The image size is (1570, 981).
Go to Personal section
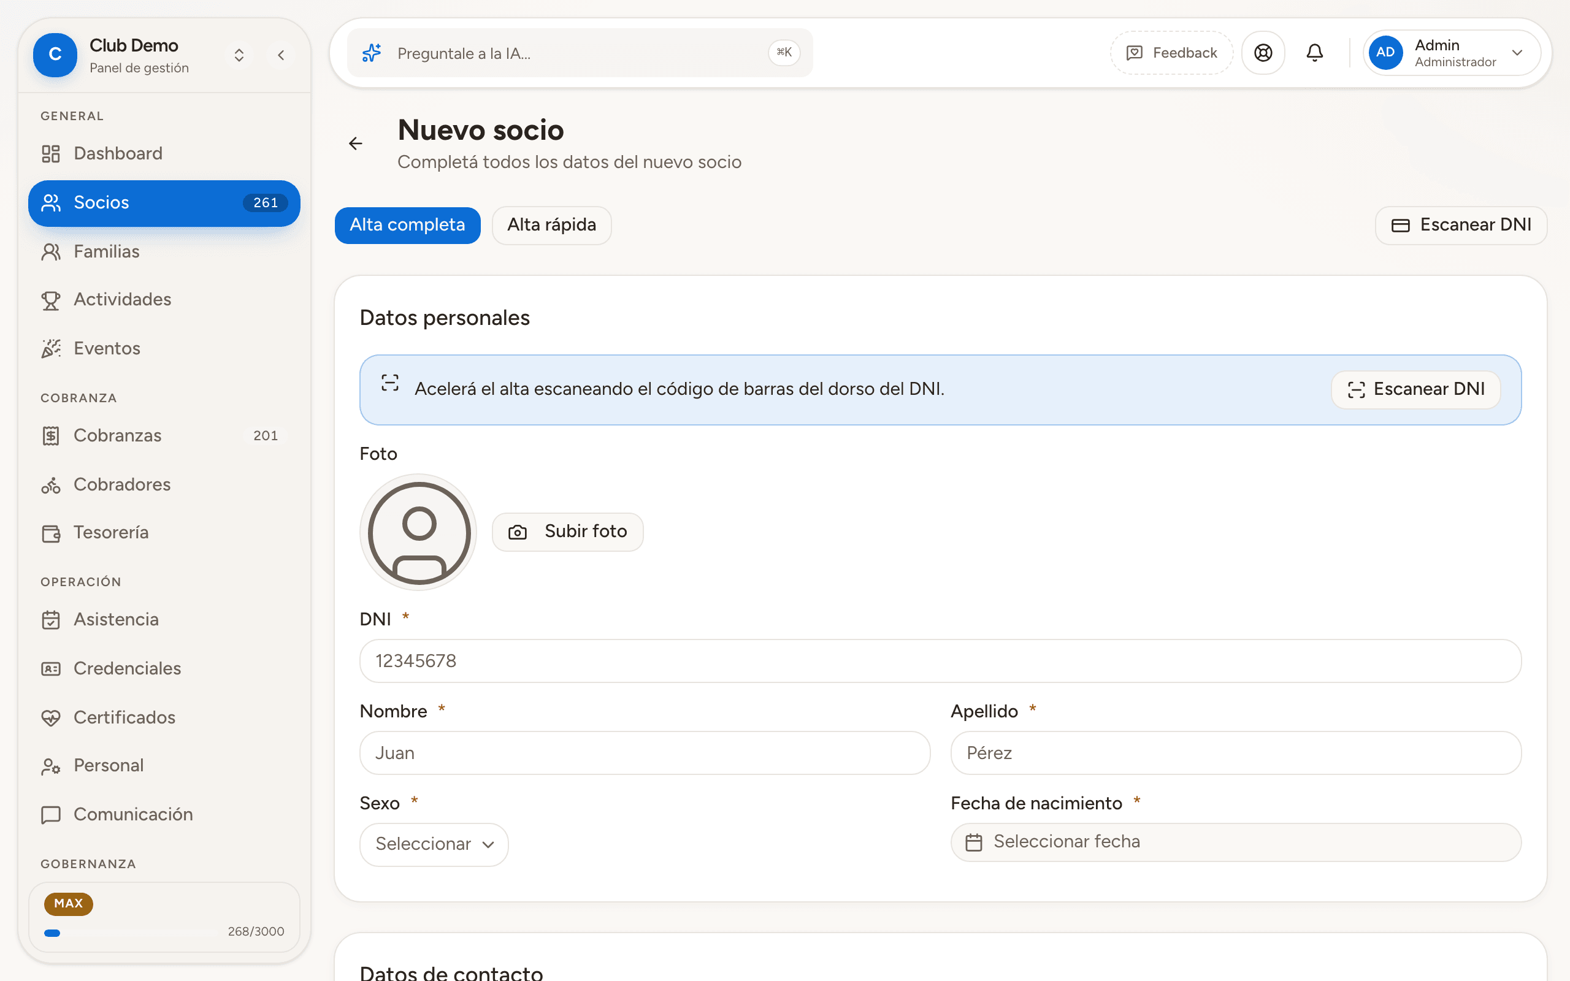click(164, 765)
